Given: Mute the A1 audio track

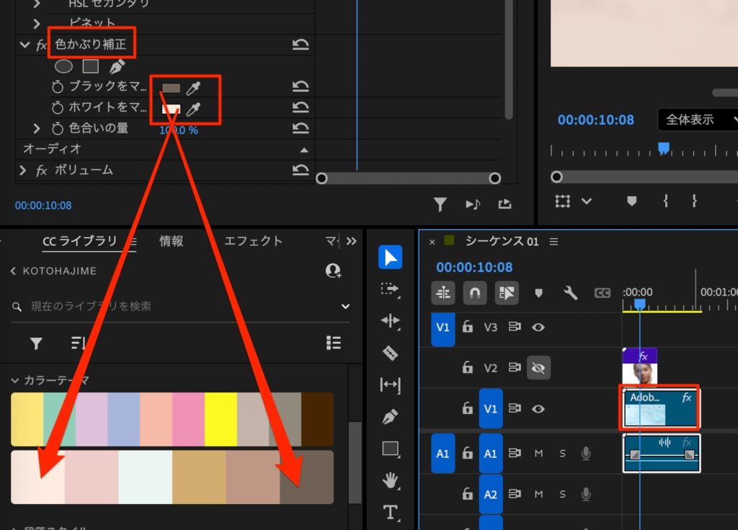Looking at the screenshot, I should pyautogui.click(x=538, y=454).
